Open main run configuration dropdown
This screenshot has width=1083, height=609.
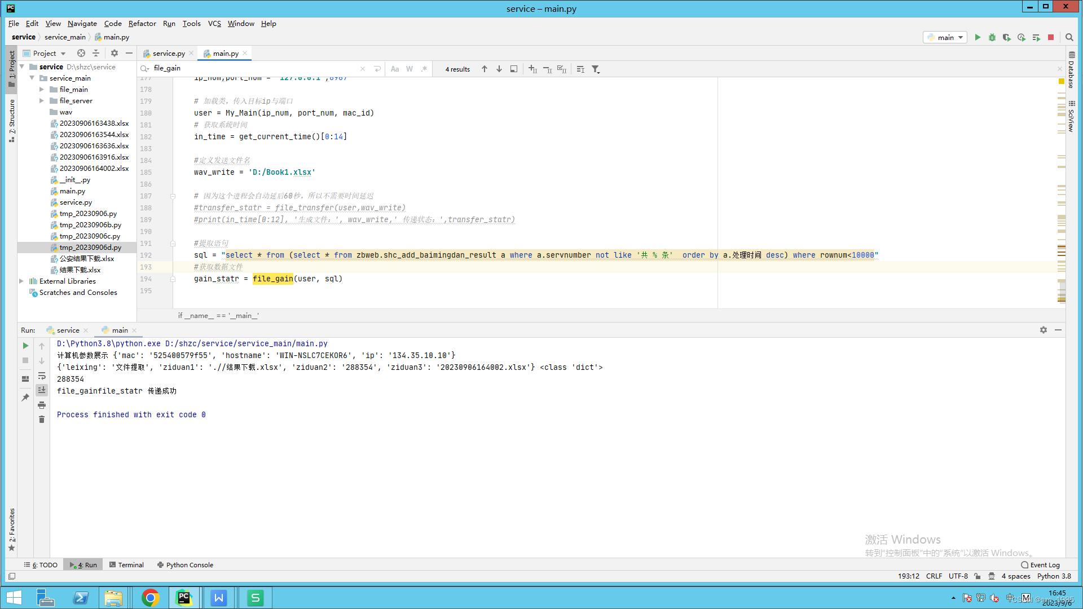[x=945, y=37]
